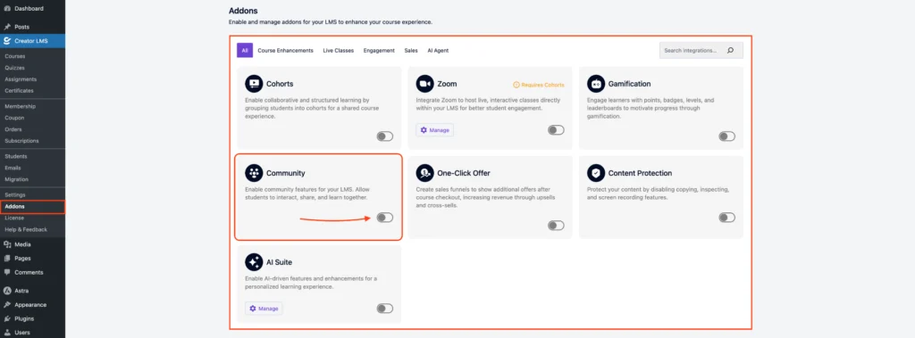Click the Appearance brush icon

[x=7, y=305]
